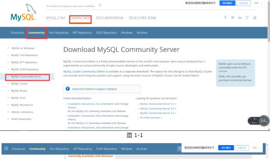This screenshot has width=270, height=159.
Task: Open Windows tab in the first figure's blue bar
Action: click(127, 32)
